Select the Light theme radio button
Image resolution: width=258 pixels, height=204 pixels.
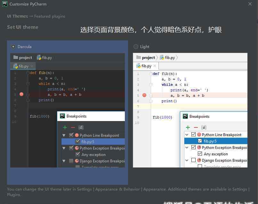pyautogui.click(x=136, y=47)
